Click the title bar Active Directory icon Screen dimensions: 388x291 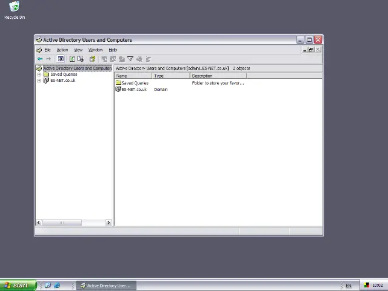tap(39, 39)
